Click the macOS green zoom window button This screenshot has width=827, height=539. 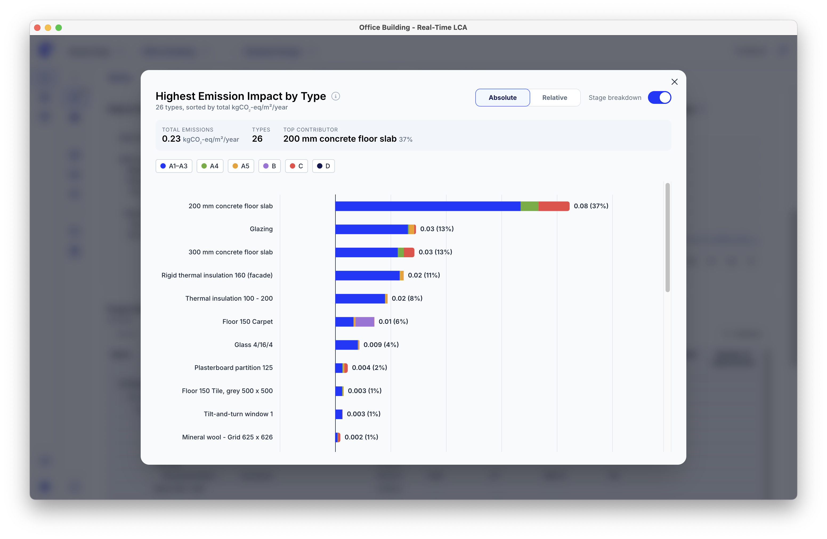point(59,27)
